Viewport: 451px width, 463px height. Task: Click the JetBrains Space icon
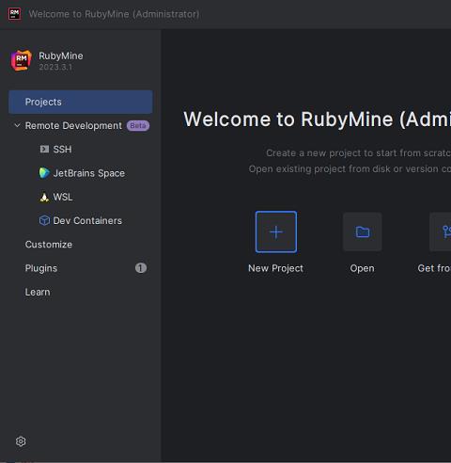pyautogui.click(x=44, y=173)
